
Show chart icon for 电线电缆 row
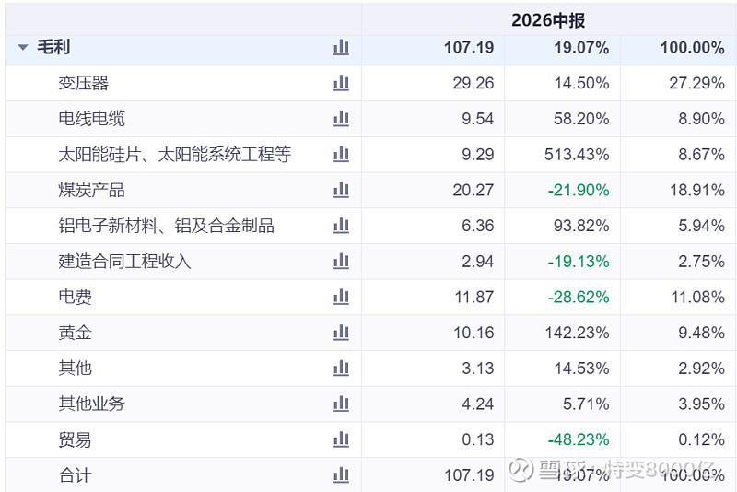click(341, 119)
